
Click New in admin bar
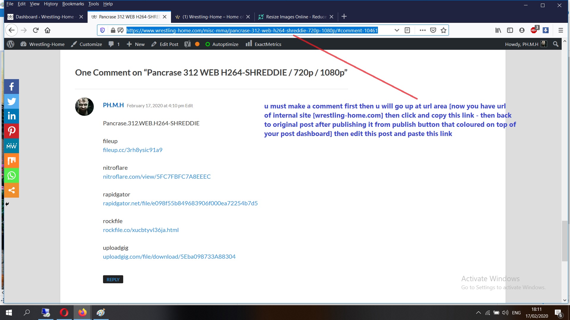pyautogui.click(x=135, y=44)
